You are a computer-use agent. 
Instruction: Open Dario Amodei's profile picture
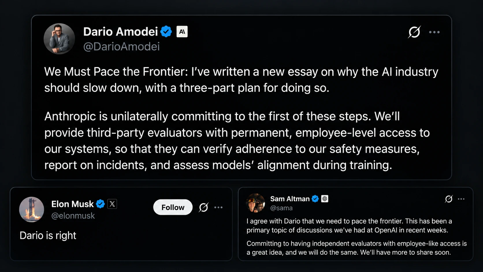[x=59, y=39]
